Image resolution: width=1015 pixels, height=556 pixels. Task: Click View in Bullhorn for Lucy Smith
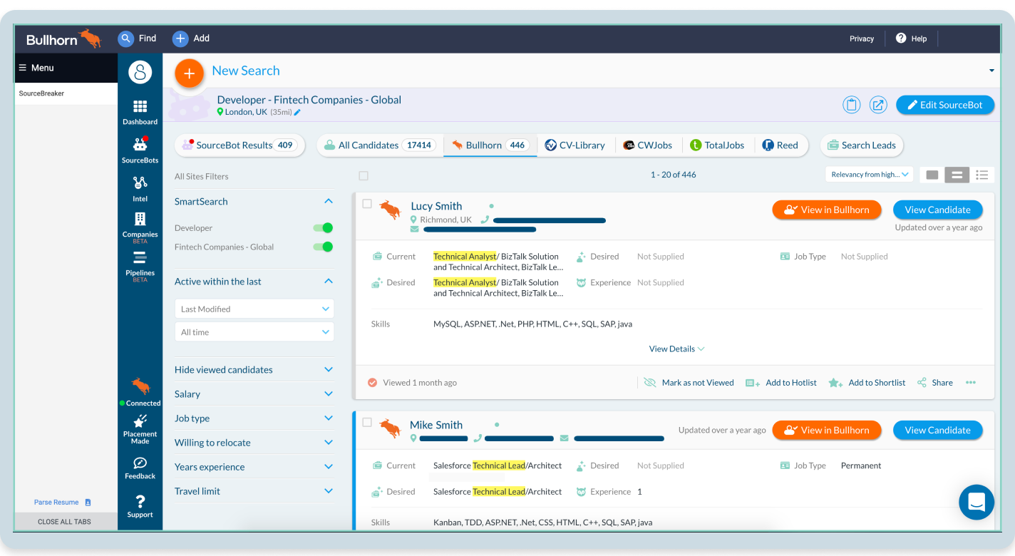tap(827, 210)
